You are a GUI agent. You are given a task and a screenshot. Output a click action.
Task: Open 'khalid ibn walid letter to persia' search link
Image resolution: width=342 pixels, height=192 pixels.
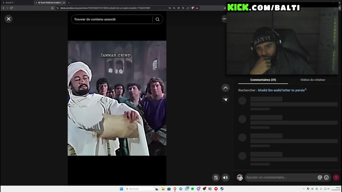282,90
